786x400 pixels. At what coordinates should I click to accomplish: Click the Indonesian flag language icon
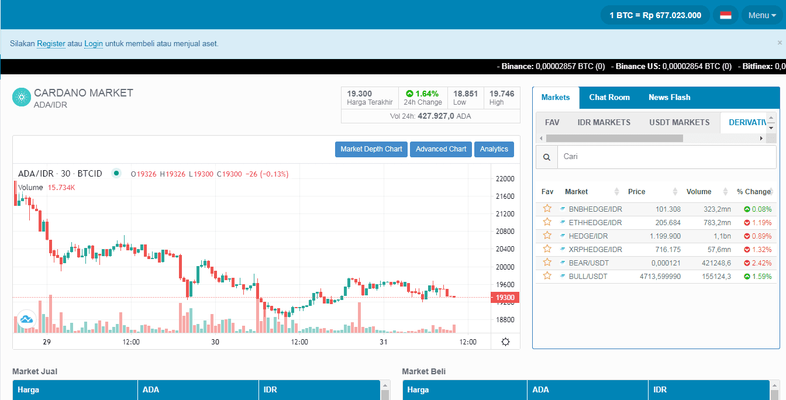click(x=725, y=15)
